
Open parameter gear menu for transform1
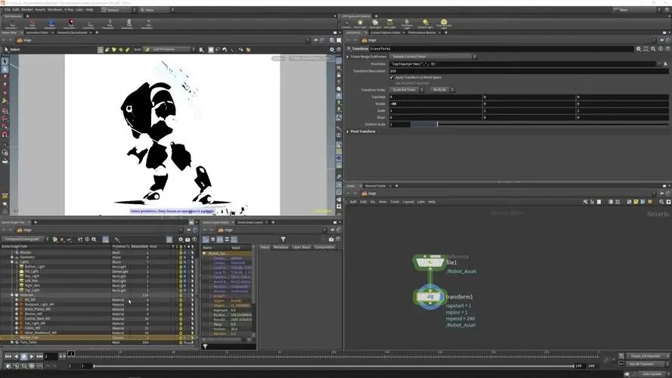(x=639, y=48)
